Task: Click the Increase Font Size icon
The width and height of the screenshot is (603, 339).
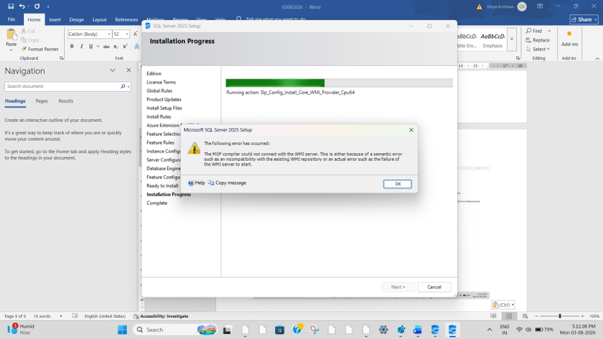Action: coord(135,34)
